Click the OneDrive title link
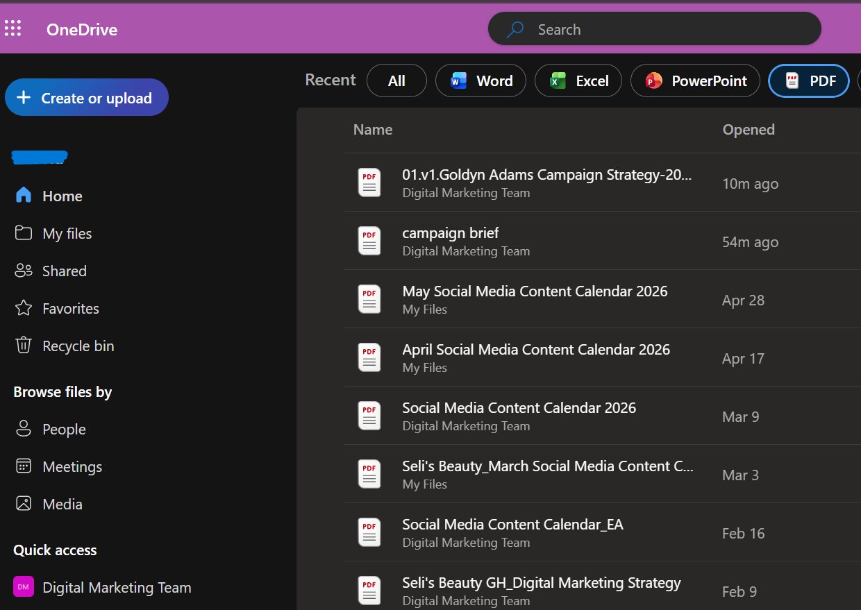 (x=82, y=29)
